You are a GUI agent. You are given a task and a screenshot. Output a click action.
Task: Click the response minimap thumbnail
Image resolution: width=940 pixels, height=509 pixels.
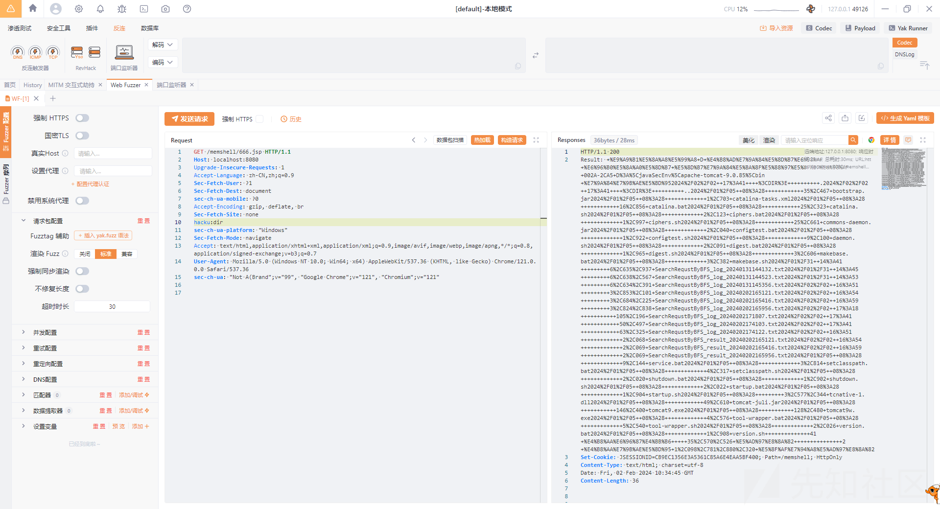coord(903,169)
